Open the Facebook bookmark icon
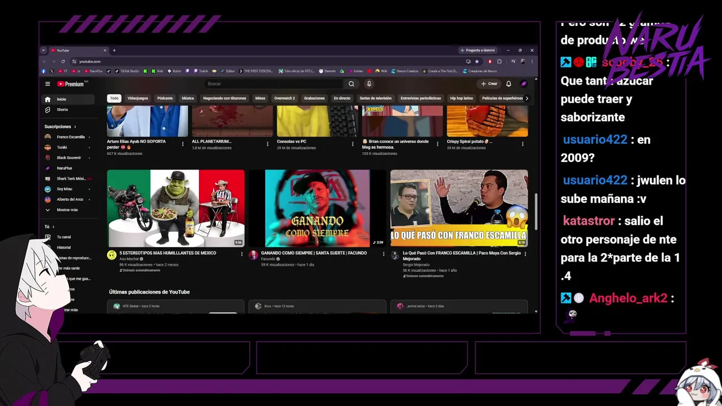Screen dimensions: 722x406 point(43,71)
